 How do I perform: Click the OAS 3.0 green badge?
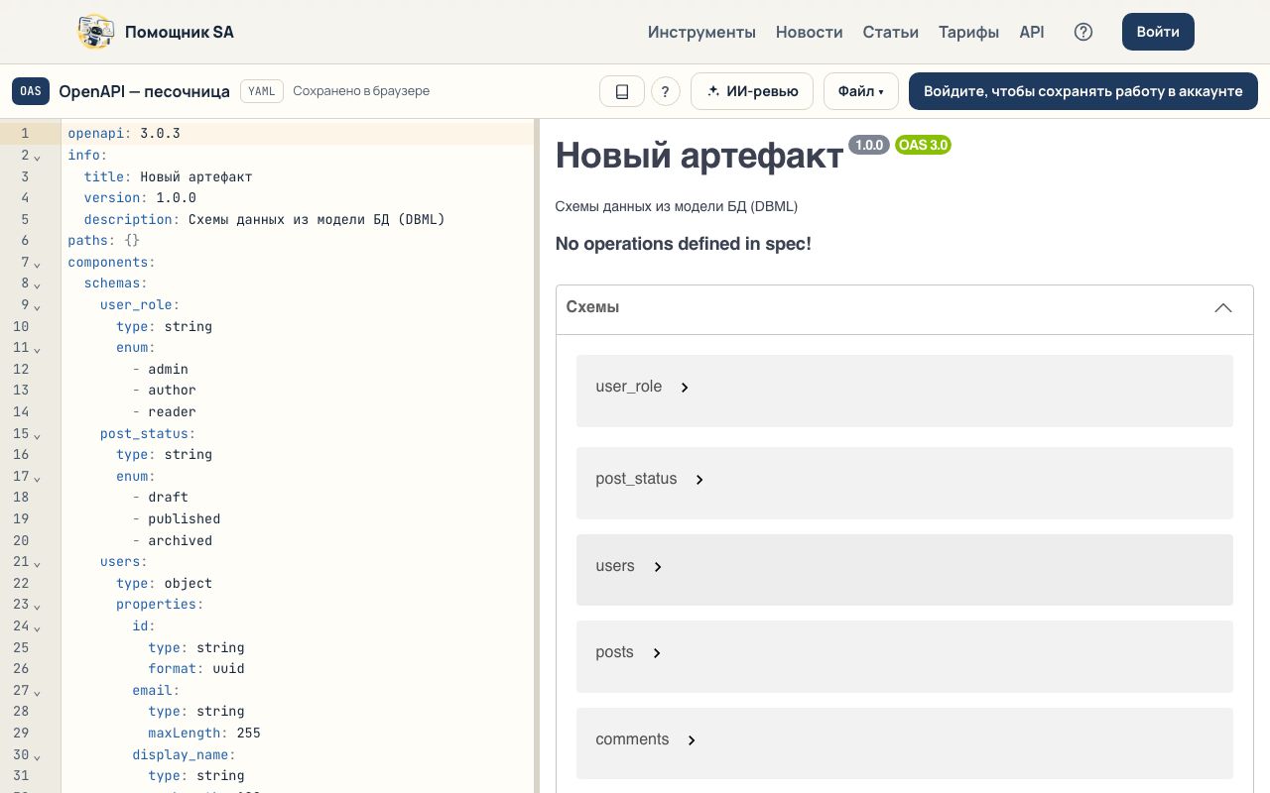click(923, 145)
